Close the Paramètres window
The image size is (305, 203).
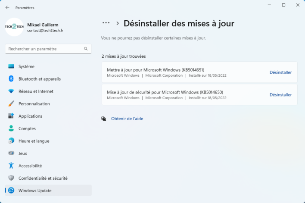click(298, 5)
